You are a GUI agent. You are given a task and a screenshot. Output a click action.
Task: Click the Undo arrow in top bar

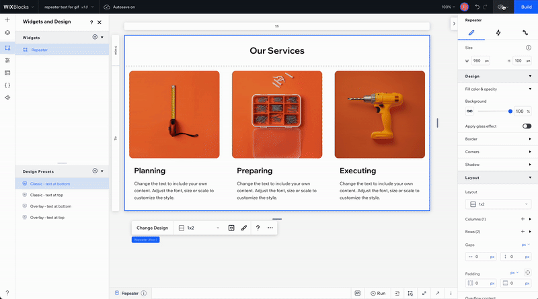pos(477,7)
